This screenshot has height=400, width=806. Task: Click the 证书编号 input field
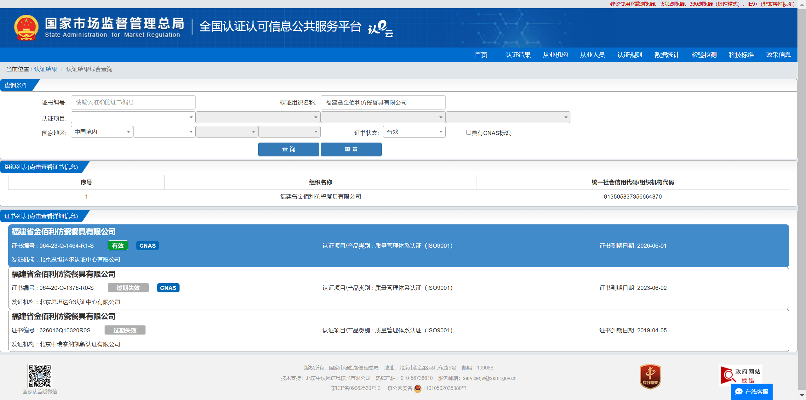pos(133,102)
